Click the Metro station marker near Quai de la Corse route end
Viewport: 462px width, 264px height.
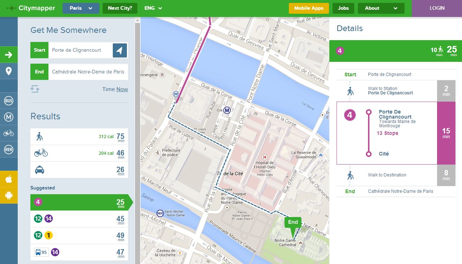176,94
